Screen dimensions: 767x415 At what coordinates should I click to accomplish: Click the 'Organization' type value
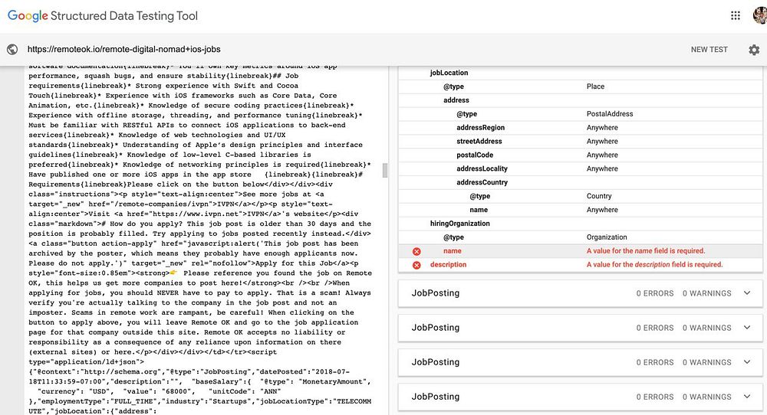607,237
